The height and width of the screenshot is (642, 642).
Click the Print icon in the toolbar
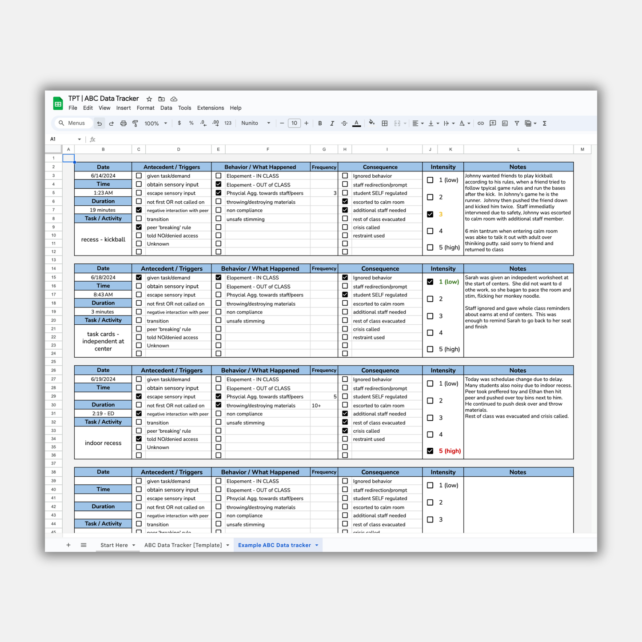[123, 123]
